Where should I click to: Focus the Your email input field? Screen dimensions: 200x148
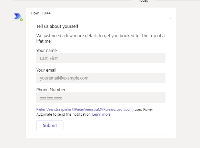pyautogui.click(x=101, y=78)
